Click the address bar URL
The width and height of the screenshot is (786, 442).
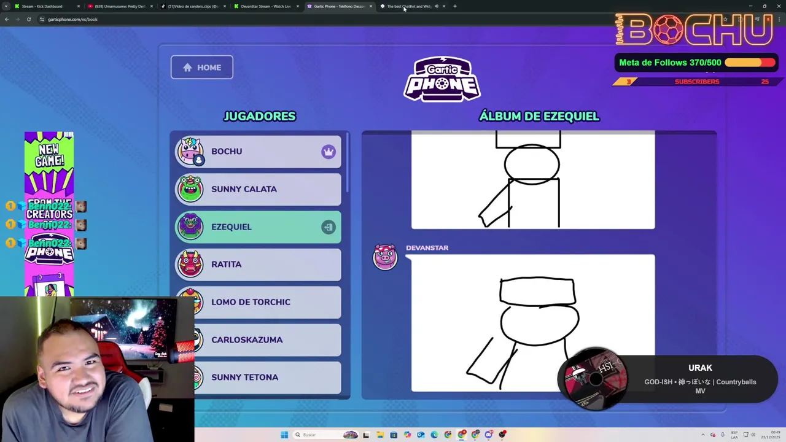(72, 19)
